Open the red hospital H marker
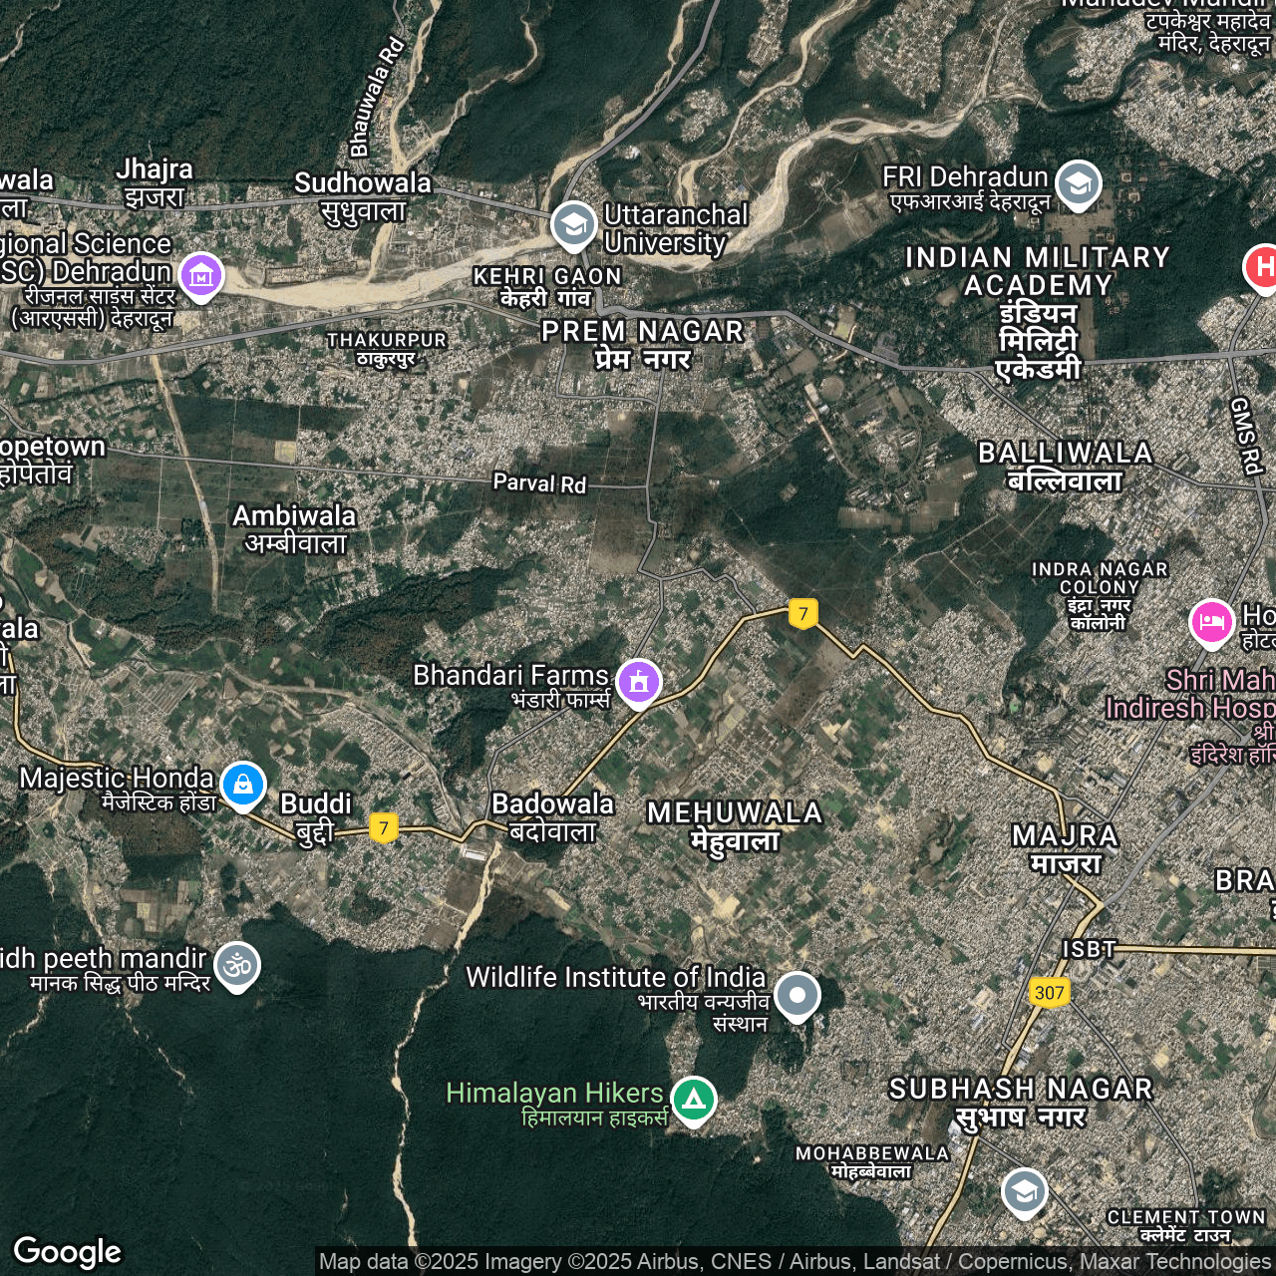 point(1263,267)
